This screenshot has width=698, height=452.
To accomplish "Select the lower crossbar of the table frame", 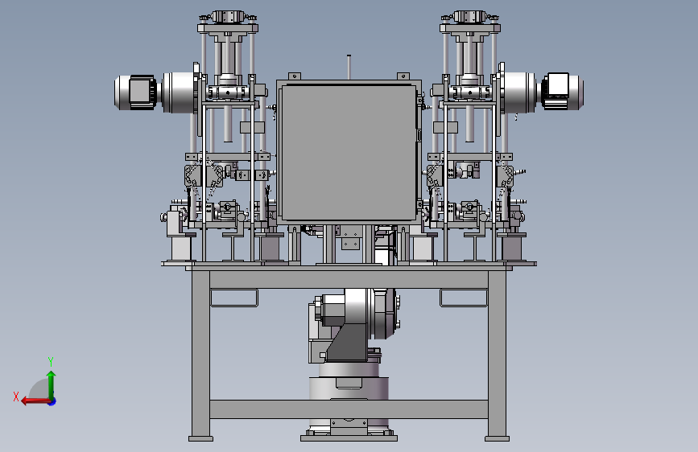I will (349, 409).
